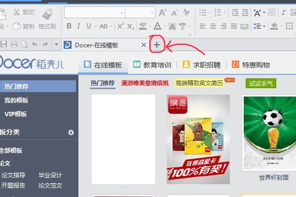Toggle bold formatting

point(69,26)
